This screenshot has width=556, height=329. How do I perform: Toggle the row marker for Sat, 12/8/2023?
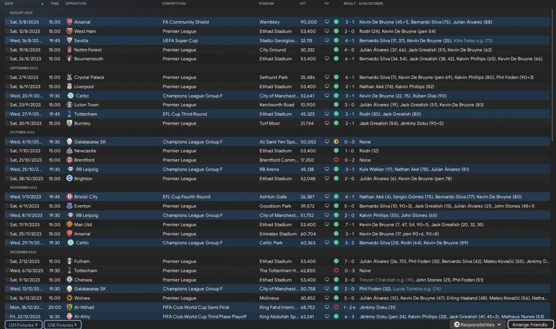[7, 31]
